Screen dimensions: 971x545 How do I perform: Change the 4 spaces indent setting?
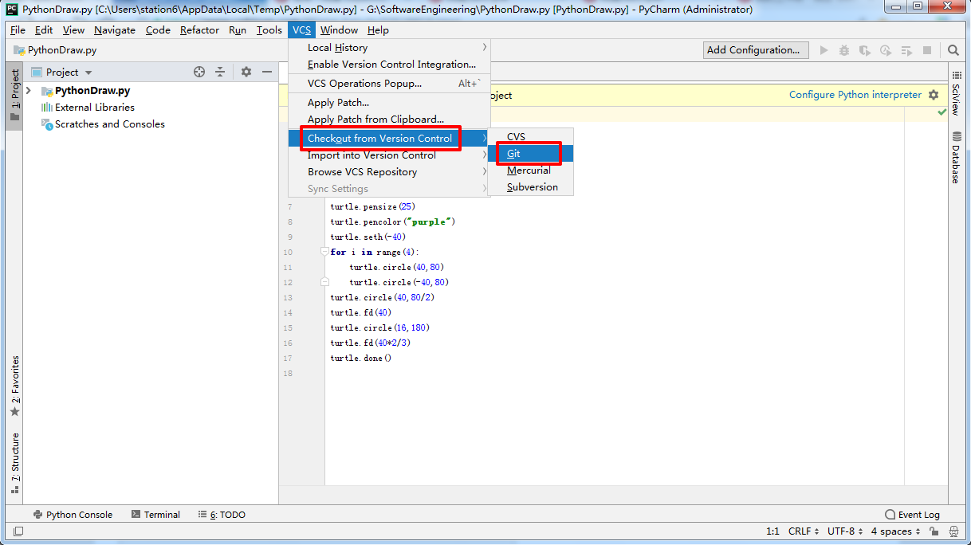point(895,531)
